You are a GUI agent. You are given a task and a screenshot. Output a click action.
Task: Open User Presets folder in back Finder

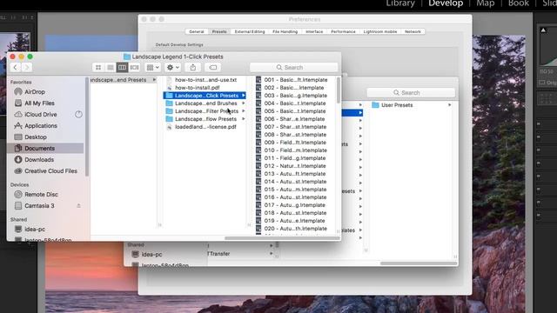click(x=397, y=105)
